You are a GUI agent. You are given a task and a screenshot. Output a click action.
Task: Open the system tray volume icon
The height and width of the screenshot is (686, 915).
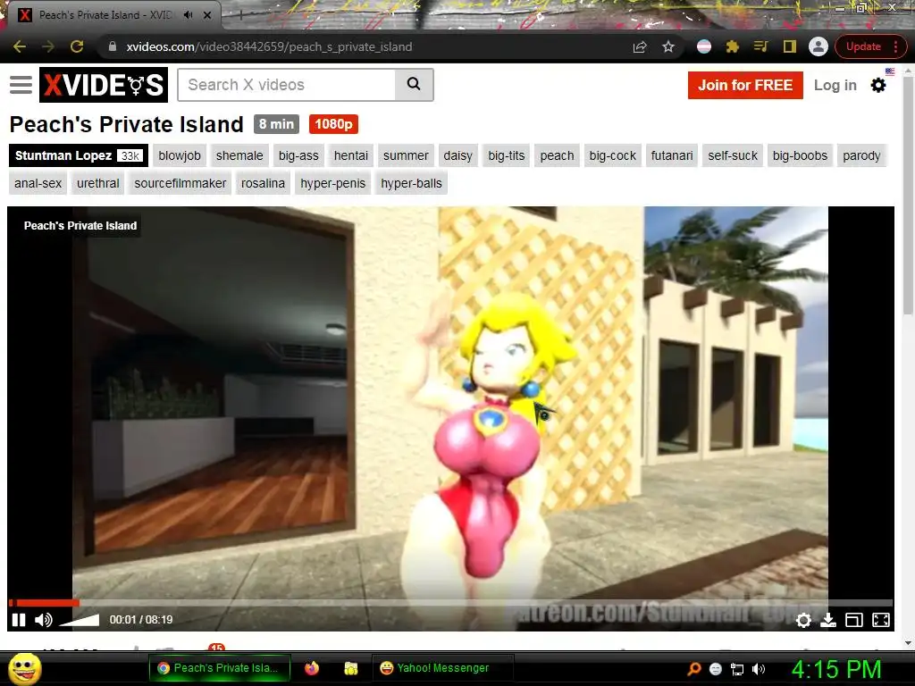pos(758,669)
